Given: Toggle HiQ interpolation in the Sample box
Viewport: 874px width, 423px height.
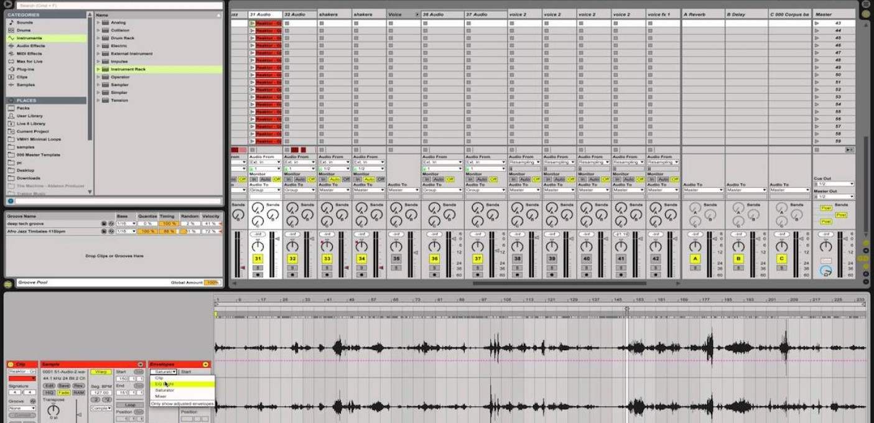Looking at the screenshot, I should (x=49, y=392).
